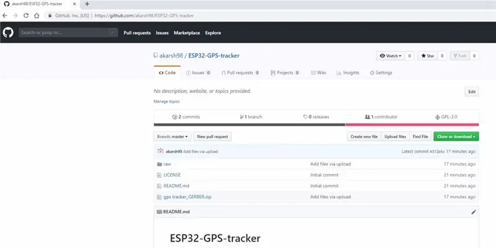Click the padlock site security icon
Image resolution: width=496 pixels, height=248 pixels.
tap(50, 15)
